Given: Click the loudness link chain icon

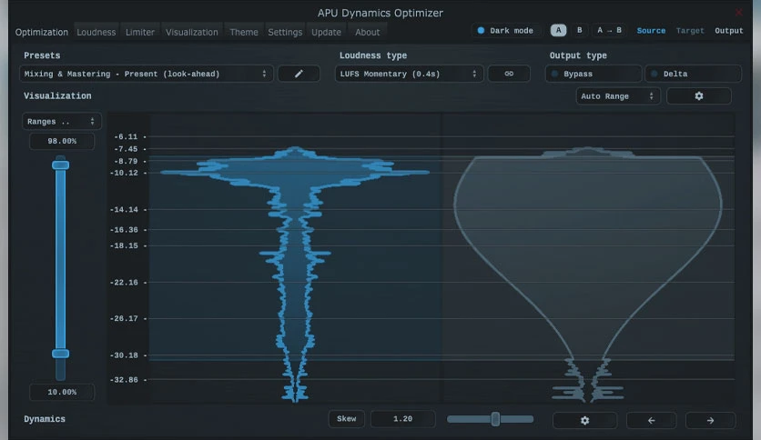Looking at the screenshot, I should (x=509, y=74).
